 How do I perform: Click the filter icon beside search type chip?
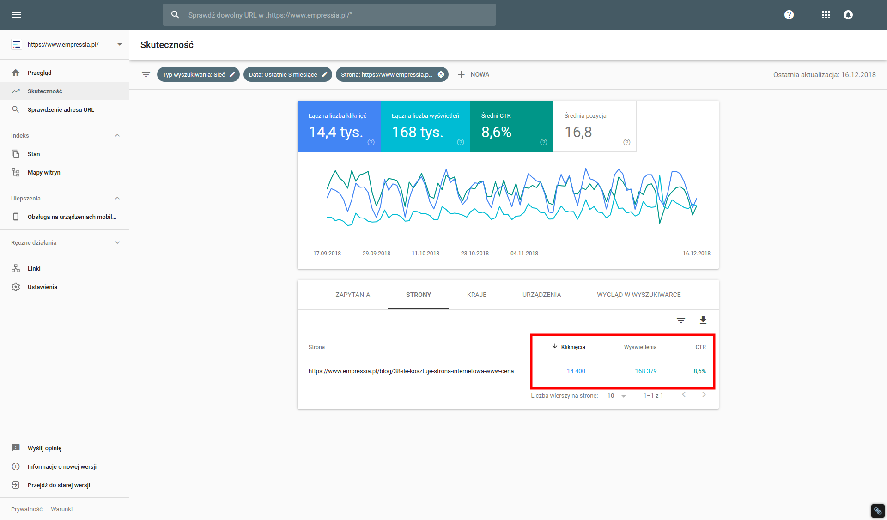point(146,74)
